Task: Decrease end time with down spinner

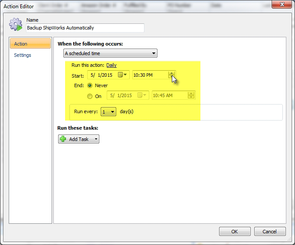Action: tap(191, 97)
